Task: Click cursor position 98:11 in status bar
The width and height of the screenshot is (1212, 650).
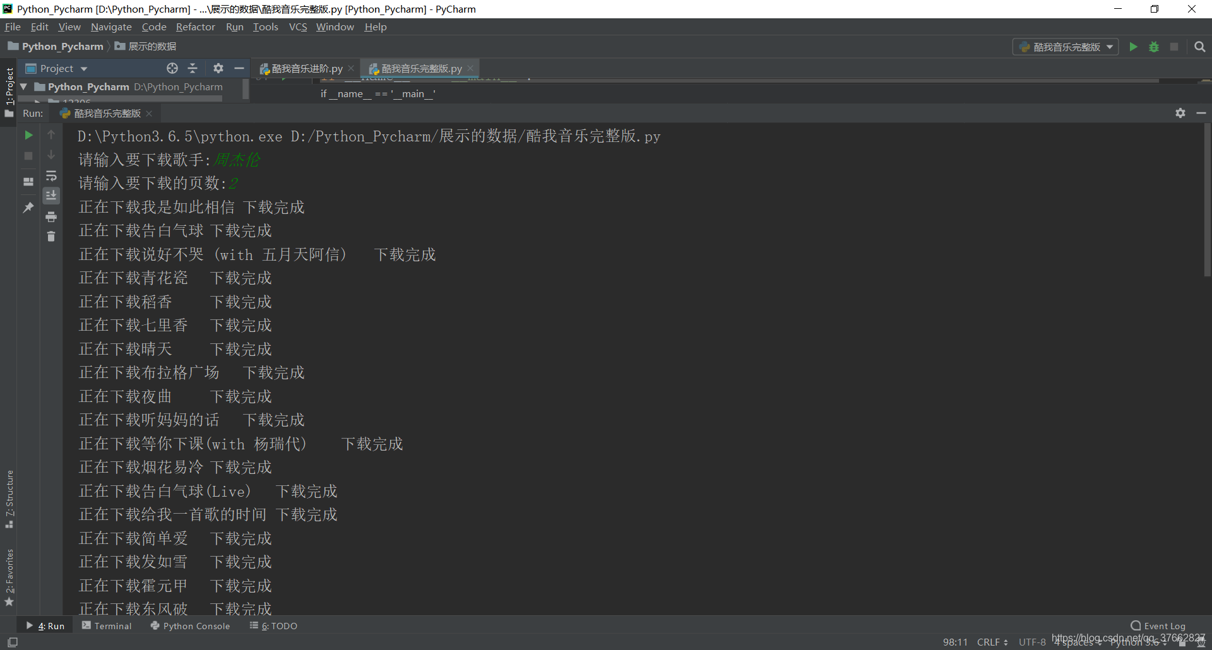Action: [x=955, y=642]
